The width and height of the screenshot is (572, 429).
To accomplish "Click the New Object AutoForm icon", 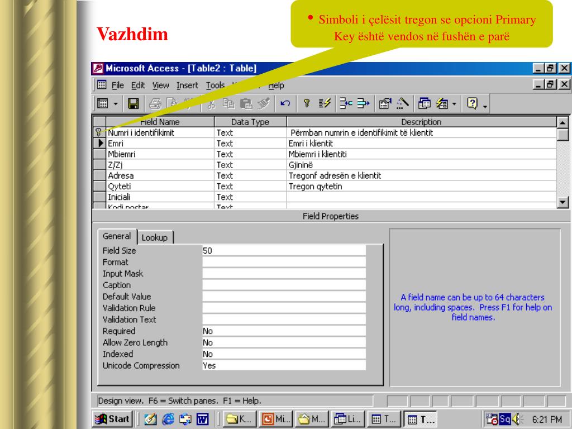I will click(x=442, y=104).
